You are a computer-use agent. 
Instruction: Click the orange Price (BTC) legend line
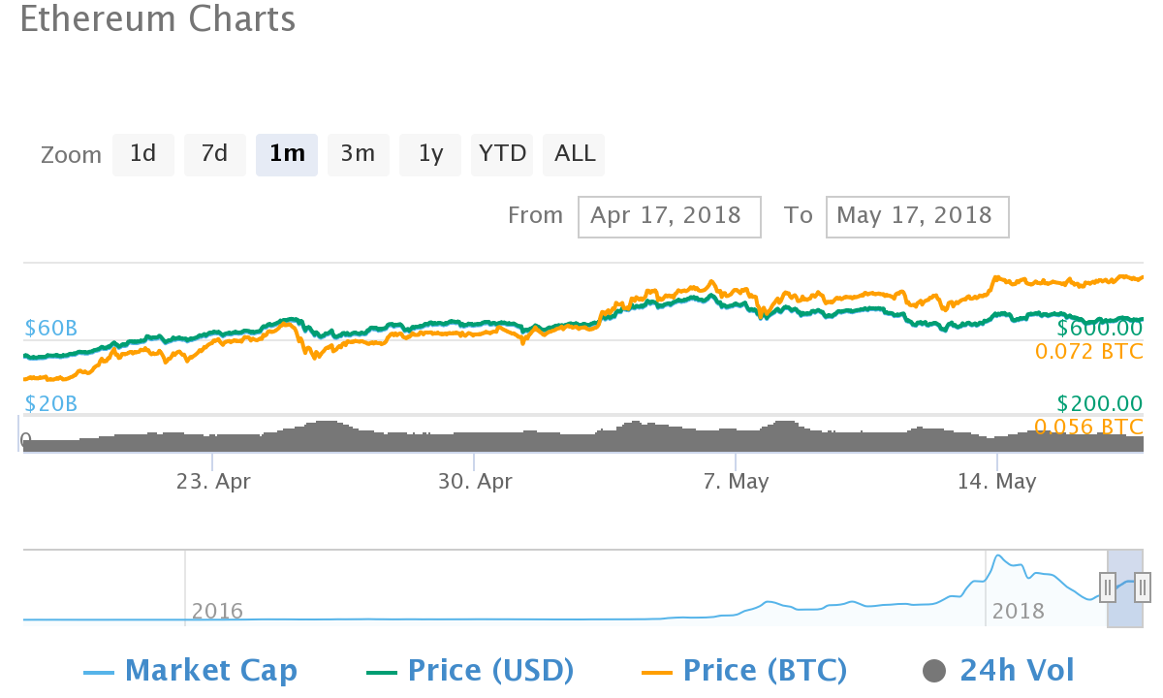coord(659,671)
